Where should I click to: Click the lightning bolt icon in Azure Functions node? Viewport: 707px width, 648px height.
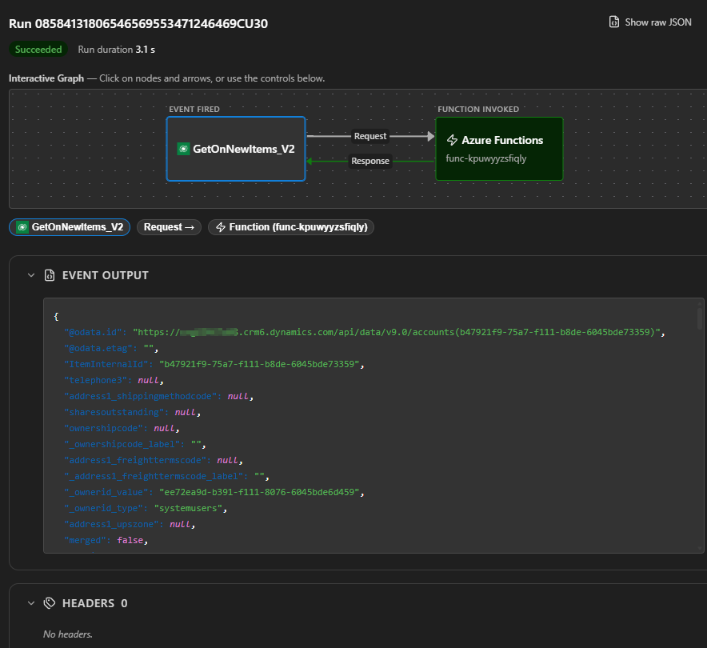(x=452, y=140)
